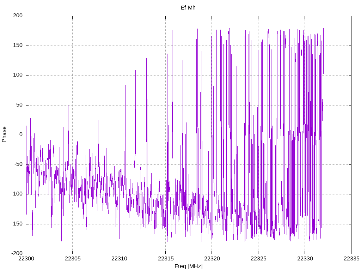Click the -200 y-axis tick label
The width and height of the screenshot is (361, 271).
tap(17, 253)
